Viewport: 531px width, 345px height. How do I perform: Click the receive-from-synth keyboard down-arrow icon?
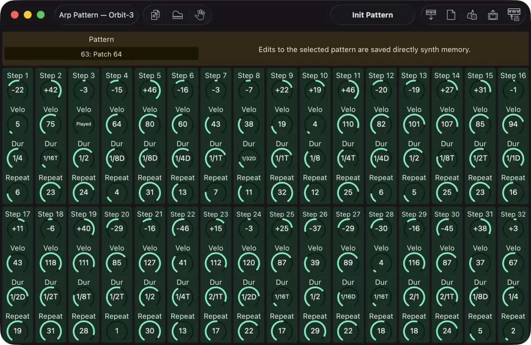click(x=431, y=15)
